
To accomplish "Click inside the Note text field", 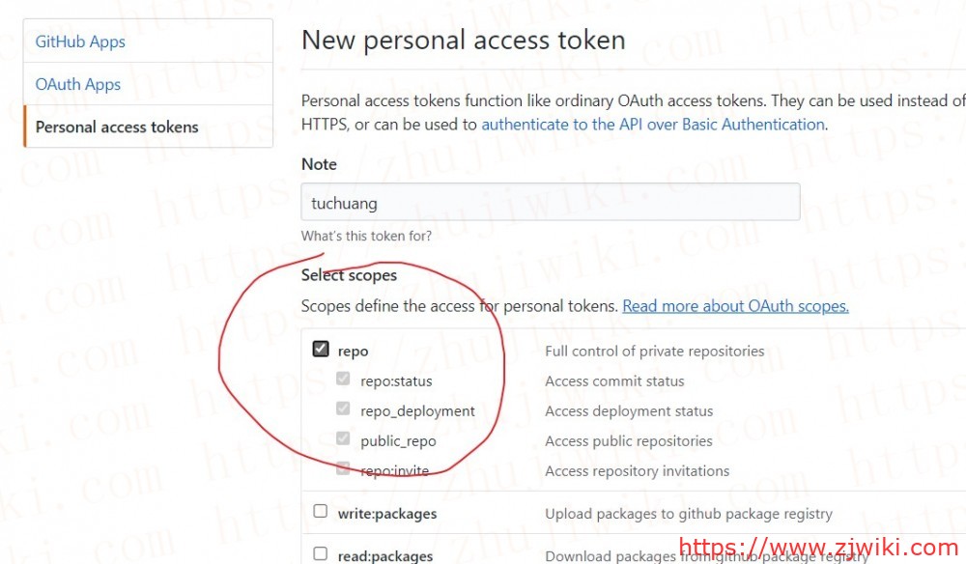I will 551,202.
